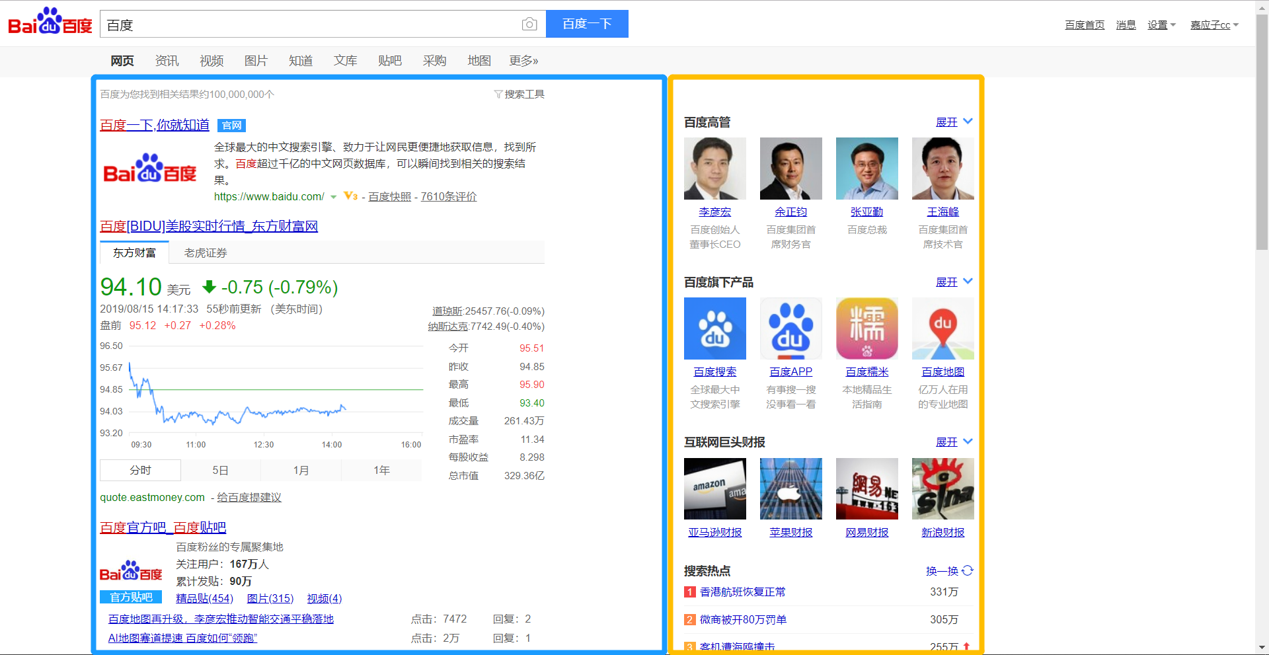
Task: Select the 老虎证券 data source tab
Action: 206,253
